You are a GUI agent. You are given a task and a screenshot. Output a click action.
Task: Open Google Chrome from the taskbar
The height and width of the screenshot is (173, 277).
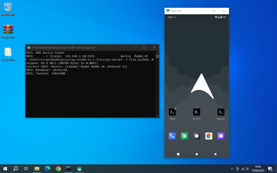coord(58,169)
